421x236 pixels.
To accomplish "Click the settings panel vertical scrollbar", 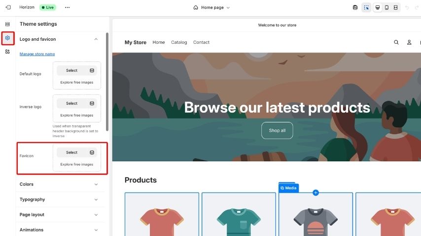I will 107,82.
